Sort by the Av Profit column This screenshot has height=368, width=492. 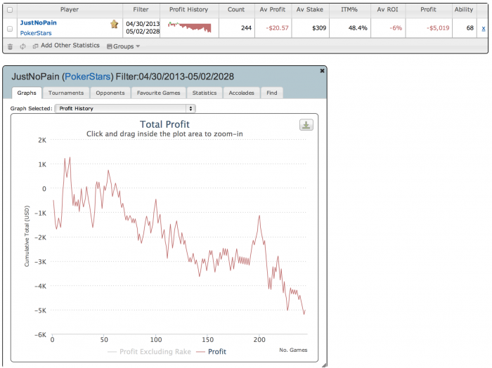[273, 9]
